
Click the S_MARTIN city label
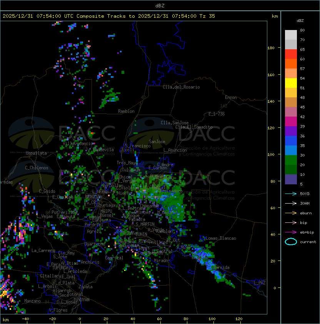(x=145, y=224)
